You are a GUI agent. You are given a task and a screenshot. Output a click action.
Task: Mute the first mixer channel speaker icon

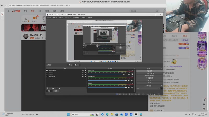[x=129, y=74]
